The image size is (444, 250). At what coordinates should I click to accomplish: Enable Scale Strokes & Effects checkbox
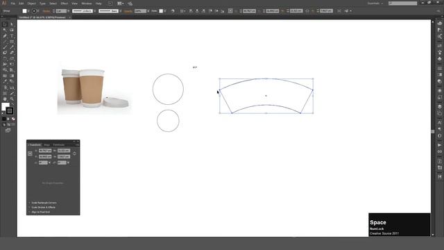coord(29,207)
